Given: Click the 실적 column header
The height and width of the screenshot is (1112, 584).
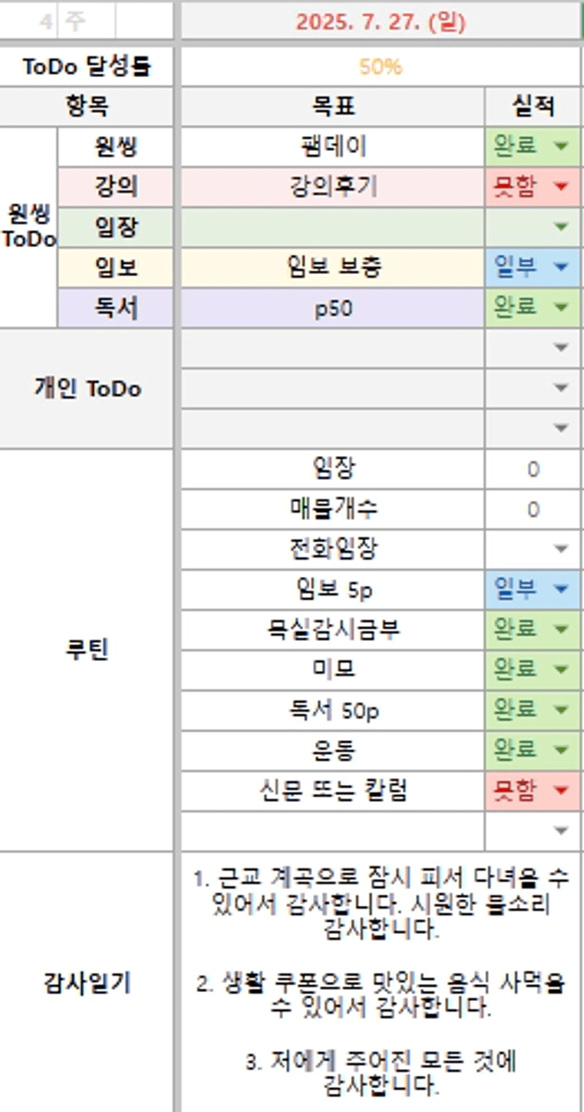Looking at the screenshot, I should coord(532,107).
